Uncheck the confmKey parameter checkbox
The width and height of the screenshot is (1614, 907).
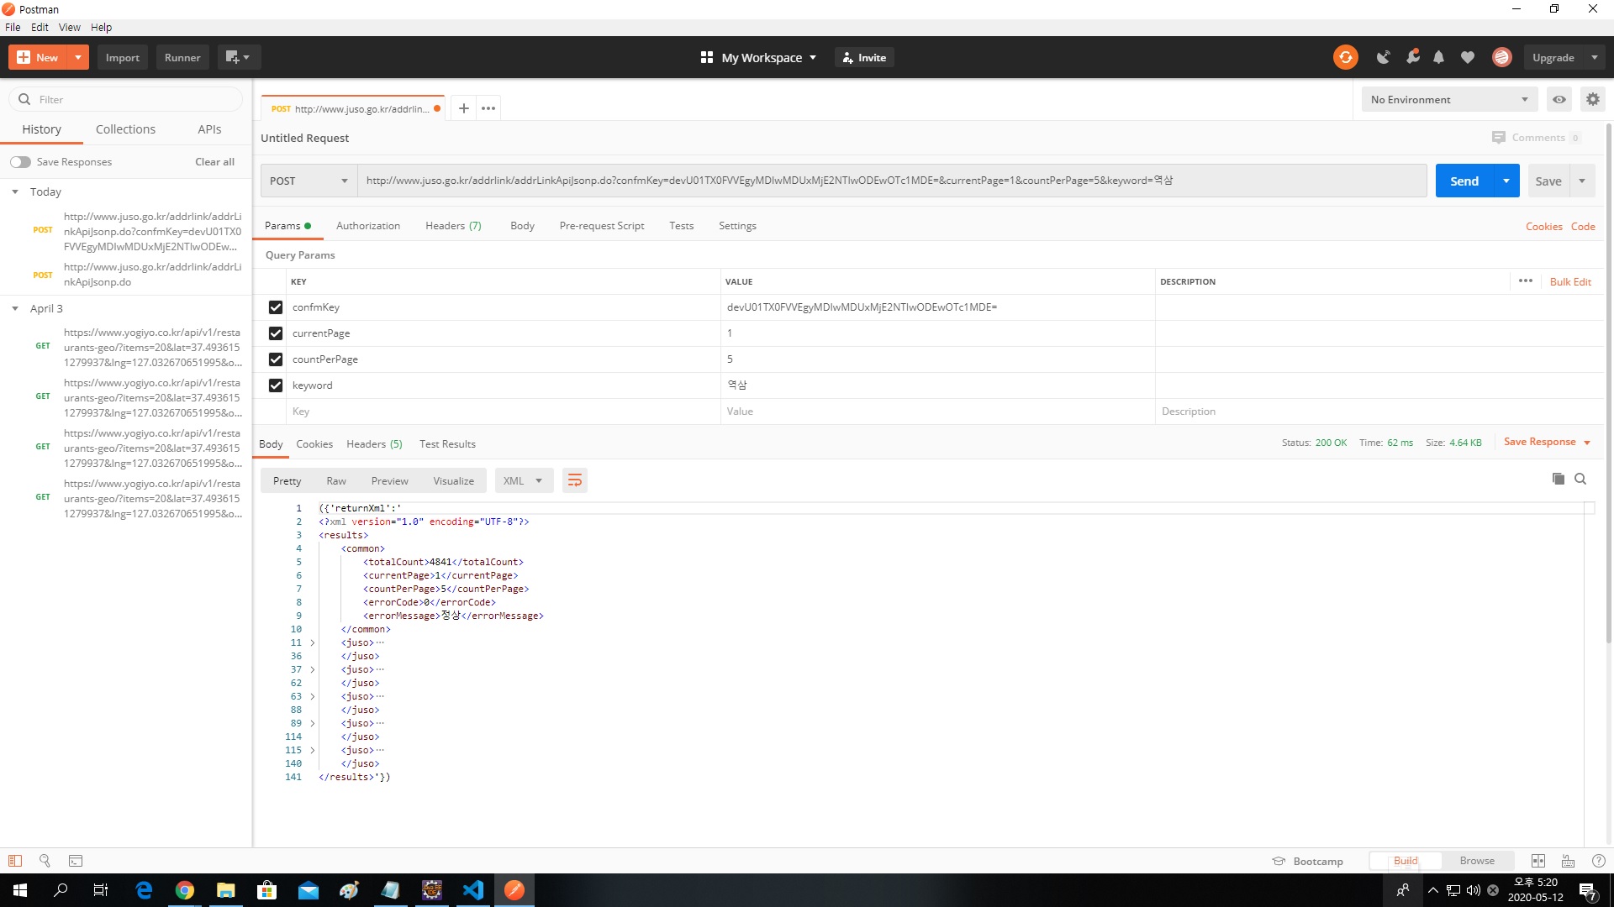coord(276,307)
